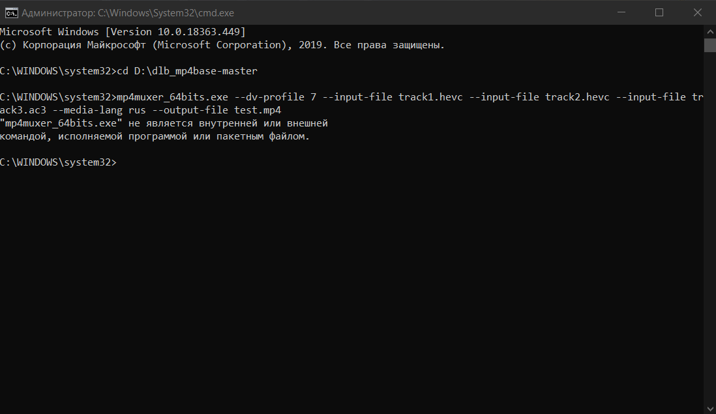Viewport: 716px width, 414px height.
Task: Open the cmd system menu icon in title bar
Action: click(x=10, y=12)
